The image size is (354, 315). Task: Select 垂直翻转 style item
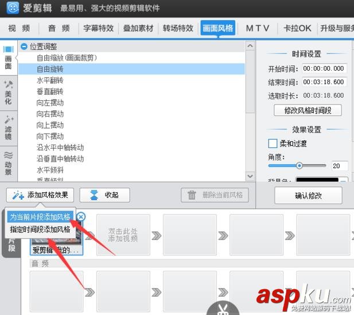[131, 91]
